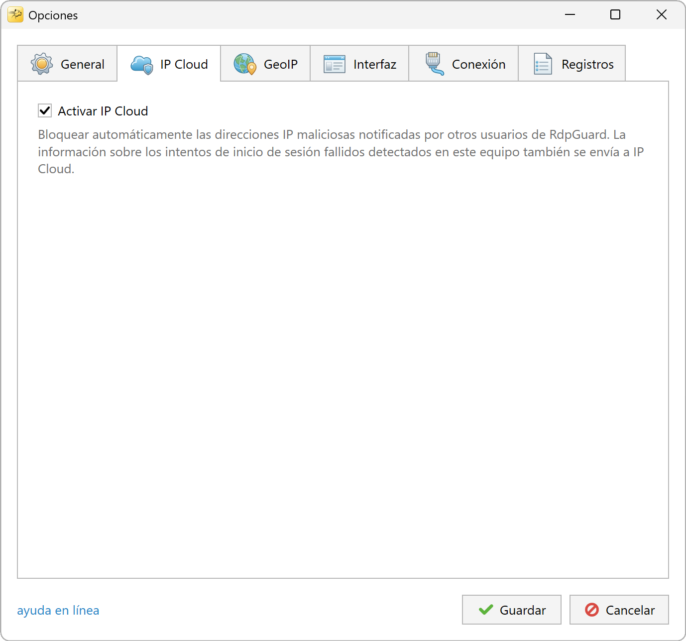The image size is (686, 641).
Task: Click the Cancelar button
Action: (x=619, y=610)
